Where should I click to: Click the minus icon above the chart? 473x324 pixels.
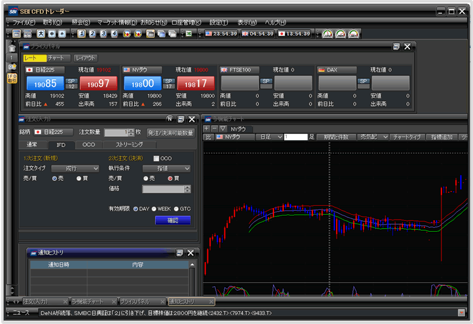pyautogui.click(x=215, y=129)
